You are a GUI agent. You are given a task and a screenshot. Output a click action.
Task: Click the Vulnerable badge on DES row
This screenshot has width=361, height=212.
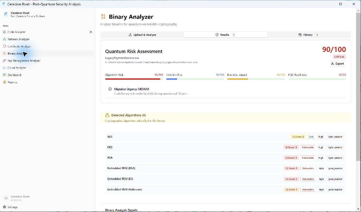click(x=308, y=147)
